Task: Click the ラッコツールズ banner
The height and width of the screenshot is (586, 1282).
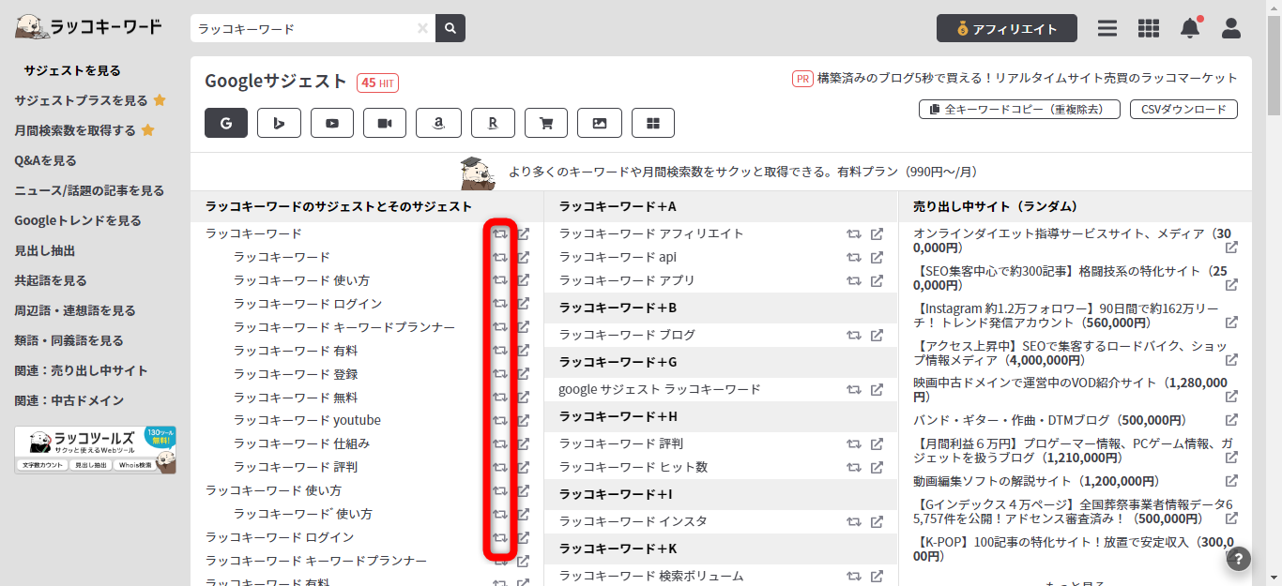Action: coord(95,450)
